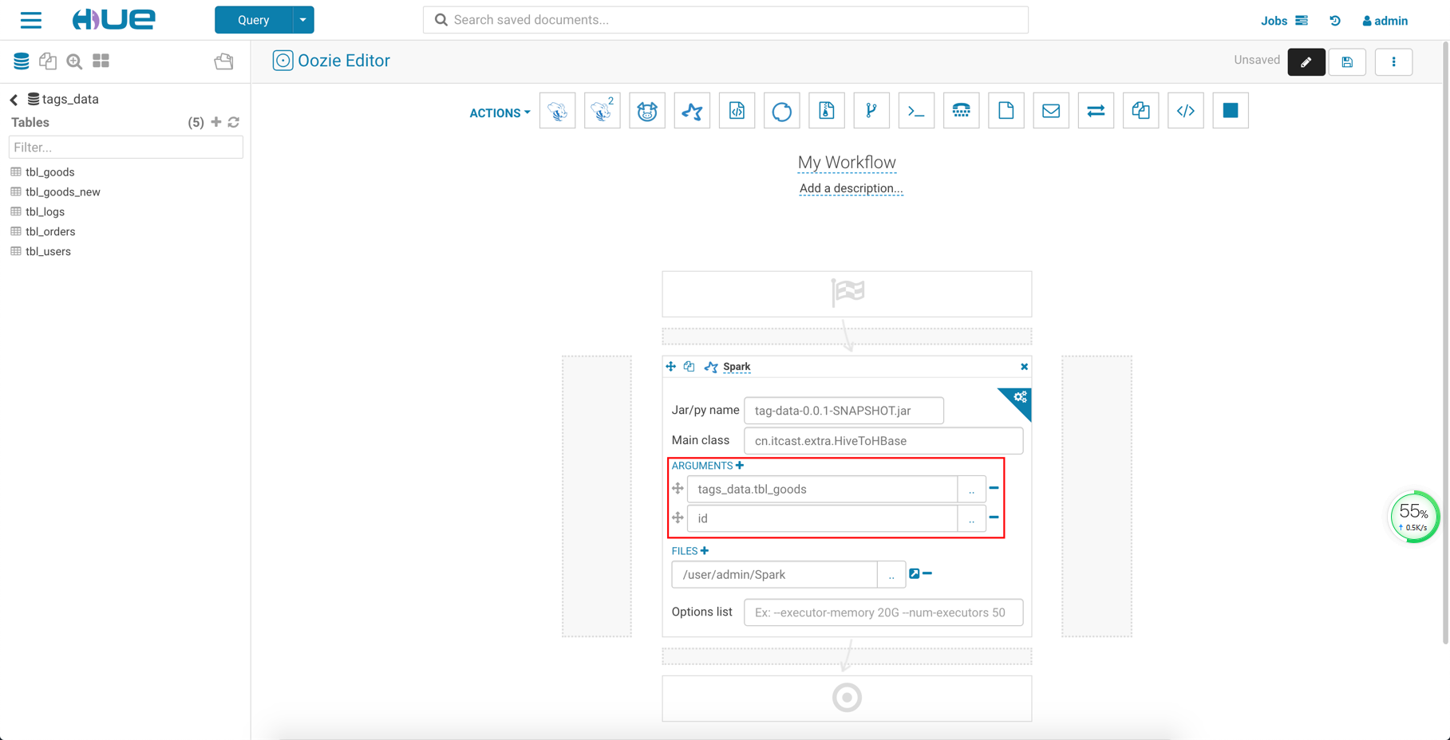The height and width of the screenshot is (740, 1450).
Task: Create a new table with plus icon
Action: 215,122
